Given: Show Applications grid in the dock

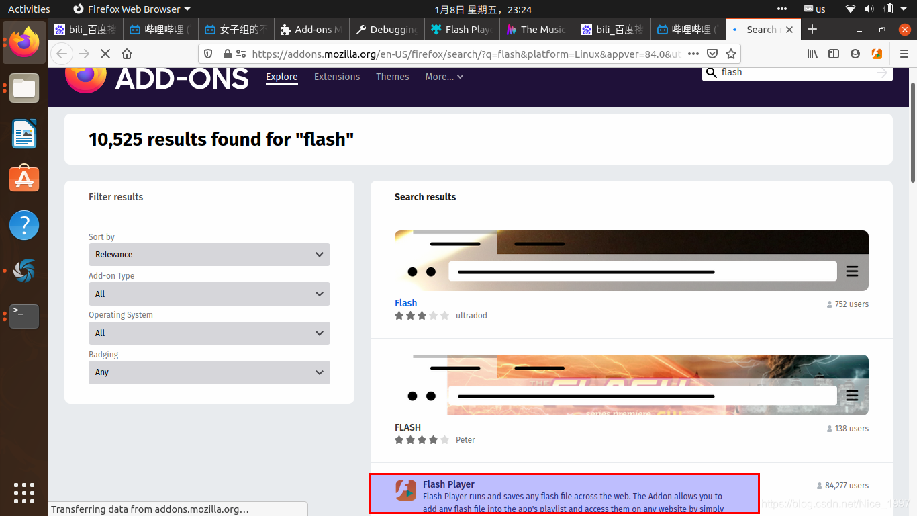Looking at the screenshot, I should click(x=24, y=492).
